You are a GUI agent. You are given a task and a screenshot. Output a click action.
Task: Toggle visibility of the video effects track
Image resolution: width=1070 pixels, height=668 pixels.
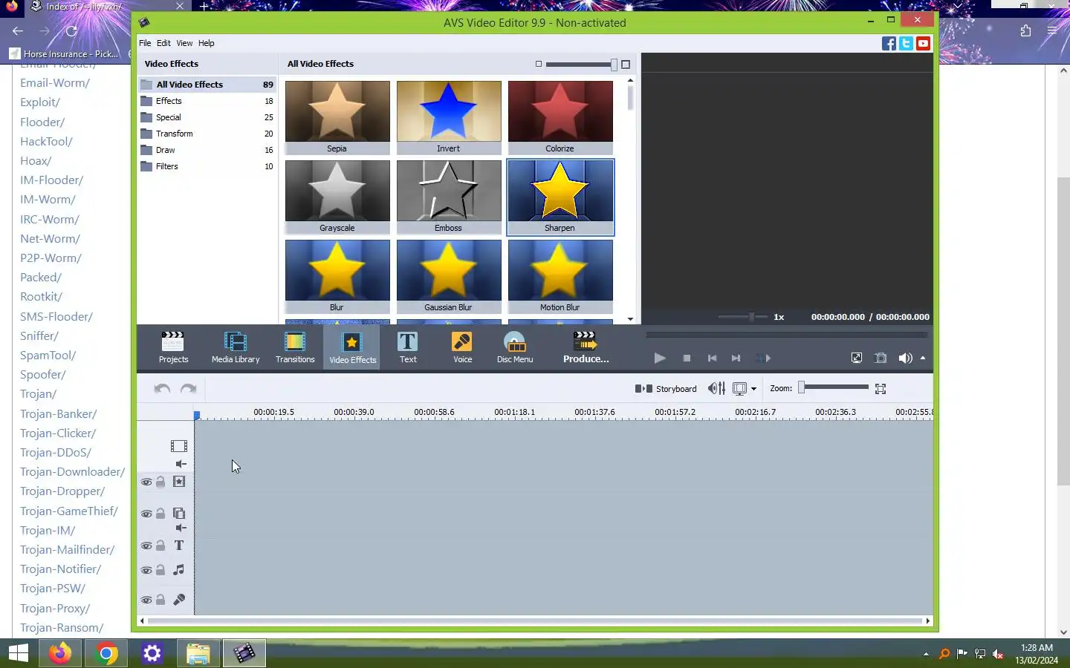[146, 482]
